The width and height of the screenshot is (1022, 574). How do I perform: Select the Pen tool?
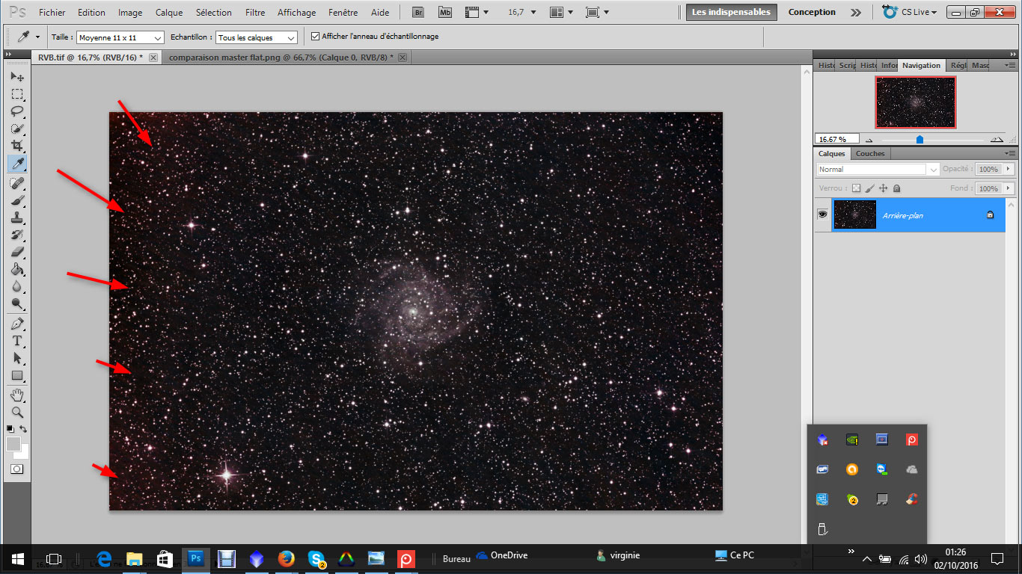coord(16,324)
